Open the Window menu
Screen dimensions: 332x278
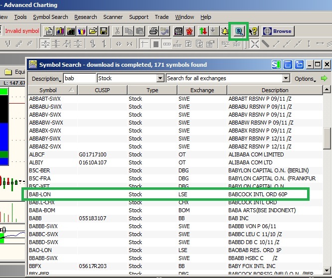tap(184, 17)
